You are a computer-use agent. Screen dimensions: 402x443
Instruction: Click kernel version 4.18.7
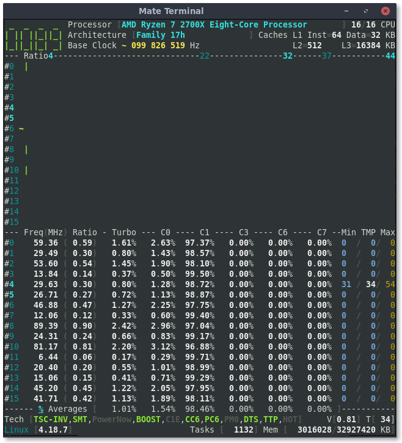tap(53, 430)
